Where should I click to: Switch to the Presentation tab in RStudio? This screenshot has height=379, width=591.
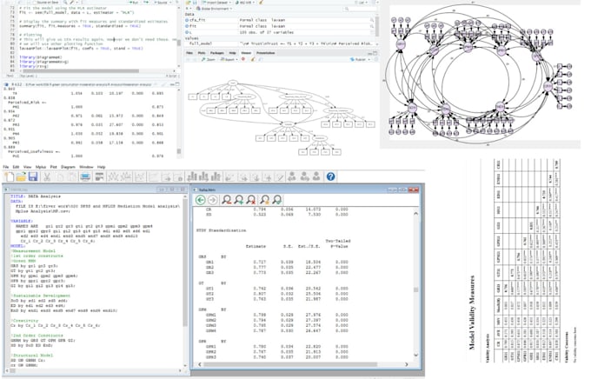266,53
